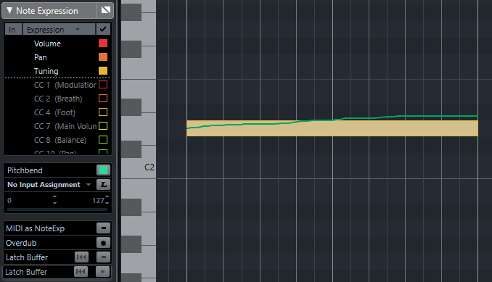Viewport: 492px width, 282px height.
Task: Toggle the first Latch Buffer minus button
Action: (103, 257)
